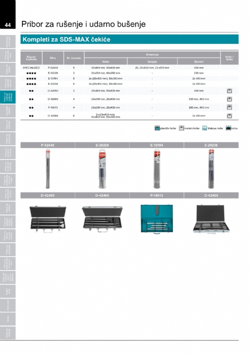Click the E-20220 chisel set product image
The width and height of the screenshot is (250, 354).
[102, 169]
